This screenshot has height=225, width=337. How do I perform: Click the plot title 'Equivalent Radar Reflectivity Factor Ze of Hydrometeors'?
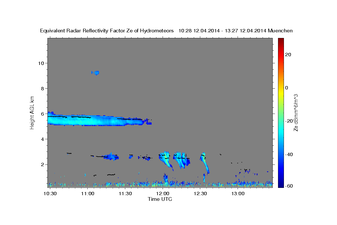(x=107, y=31)
